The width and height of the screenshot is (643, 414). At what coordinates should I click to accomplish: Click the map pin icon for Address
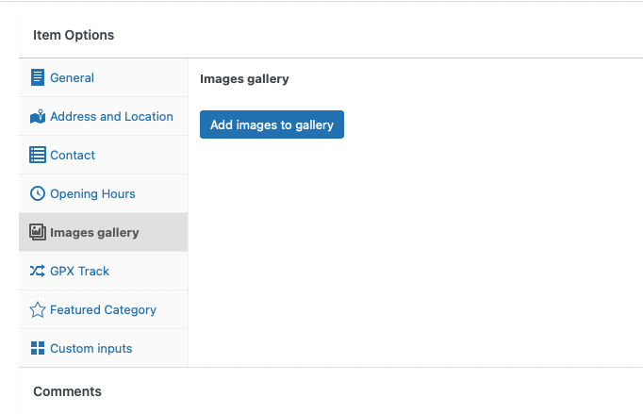click(x=38, y=117)
